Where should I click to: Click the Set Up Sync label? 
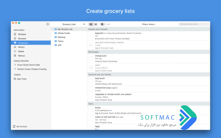pyautogui.click(x=22, y=126)
